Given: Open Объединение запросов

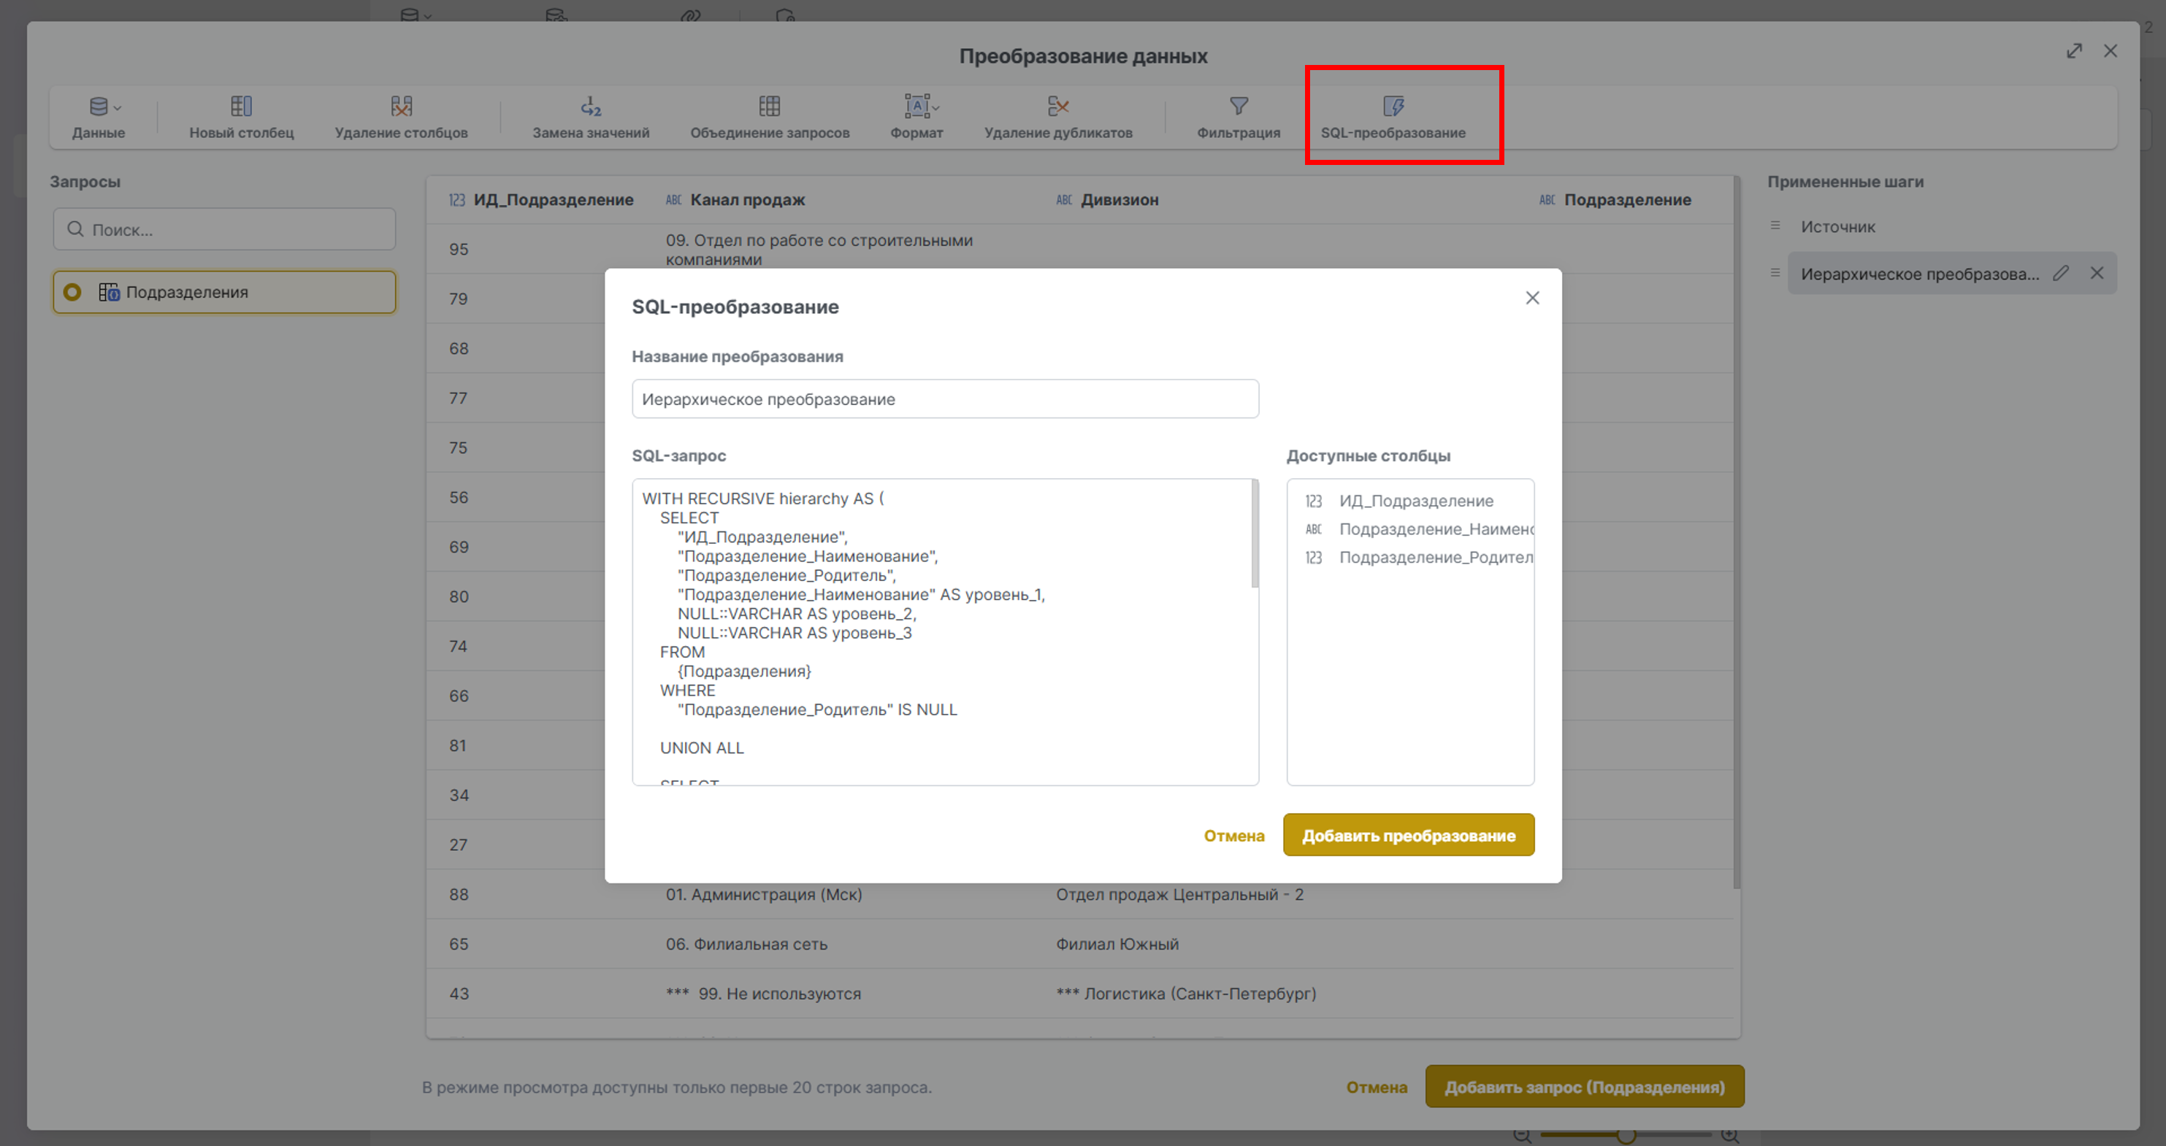Looking at the screenshot, I should (770, 118).
